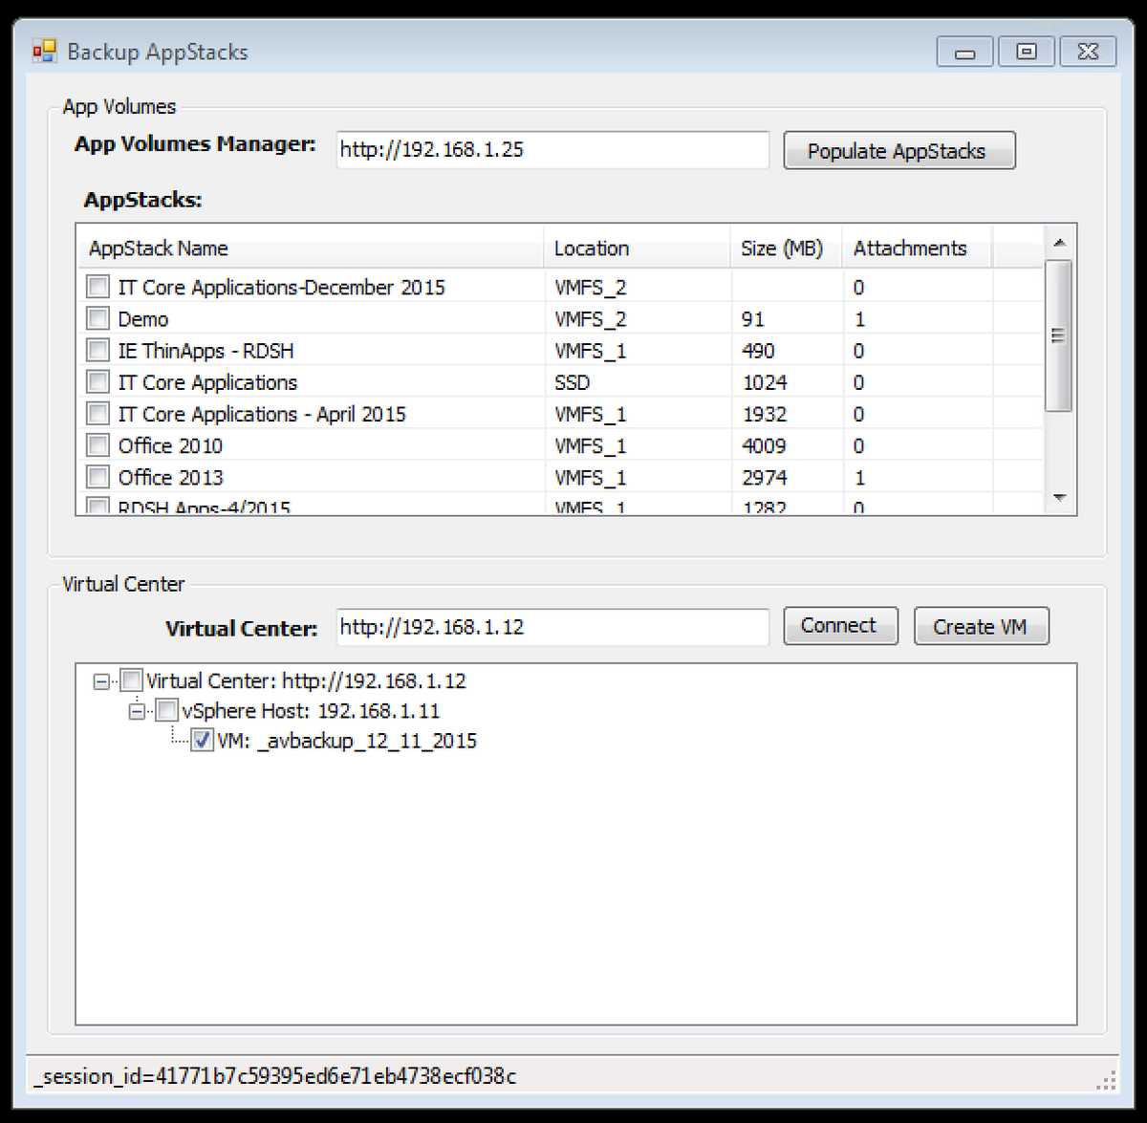Focus the Virtual Center URL field
Image resolution: width=1147 pixels, height=1123 pixels.
pos(552,627)
